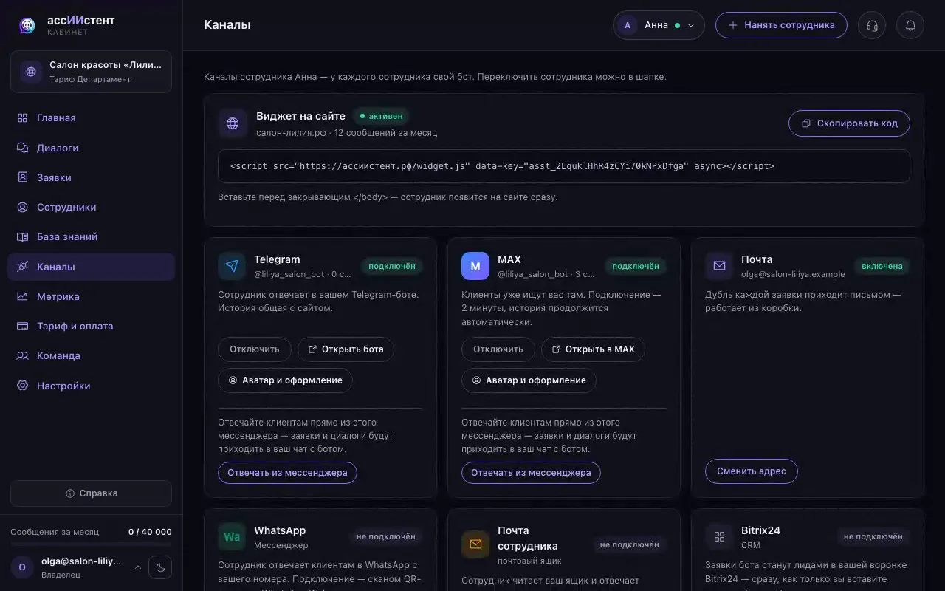Image resolution: width=945 pixels, height=591 pixels.
Task: Click Открыть в MAX button
Action: click(593, 349)
